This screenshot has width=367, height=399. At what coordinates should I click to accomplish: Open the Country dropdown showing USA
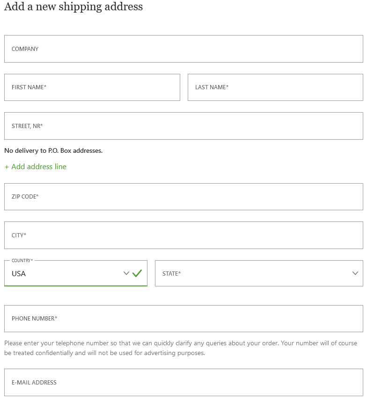click(x=76, y=273)
